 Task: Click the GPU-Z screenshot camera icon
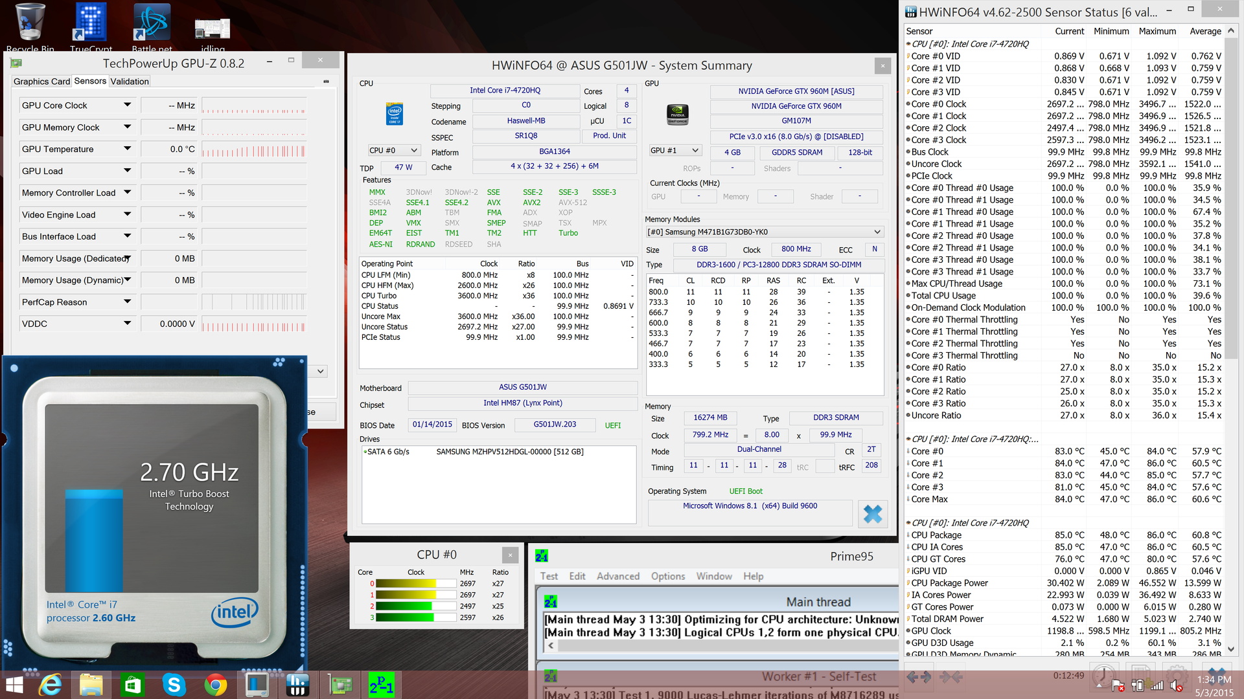[326, 82]
